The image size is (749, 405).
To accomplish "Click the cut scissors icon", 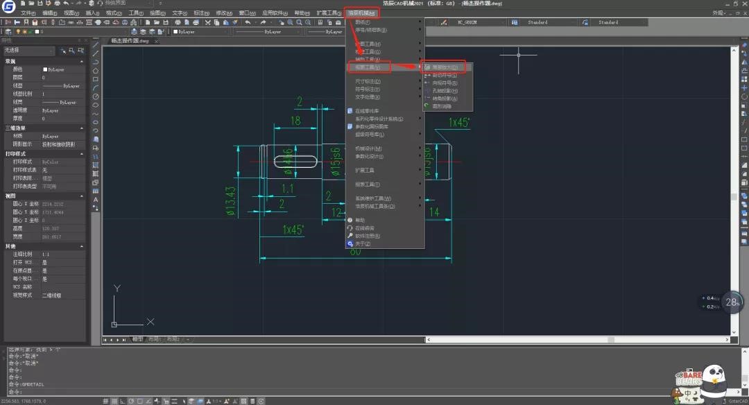I will pos(208,22).
